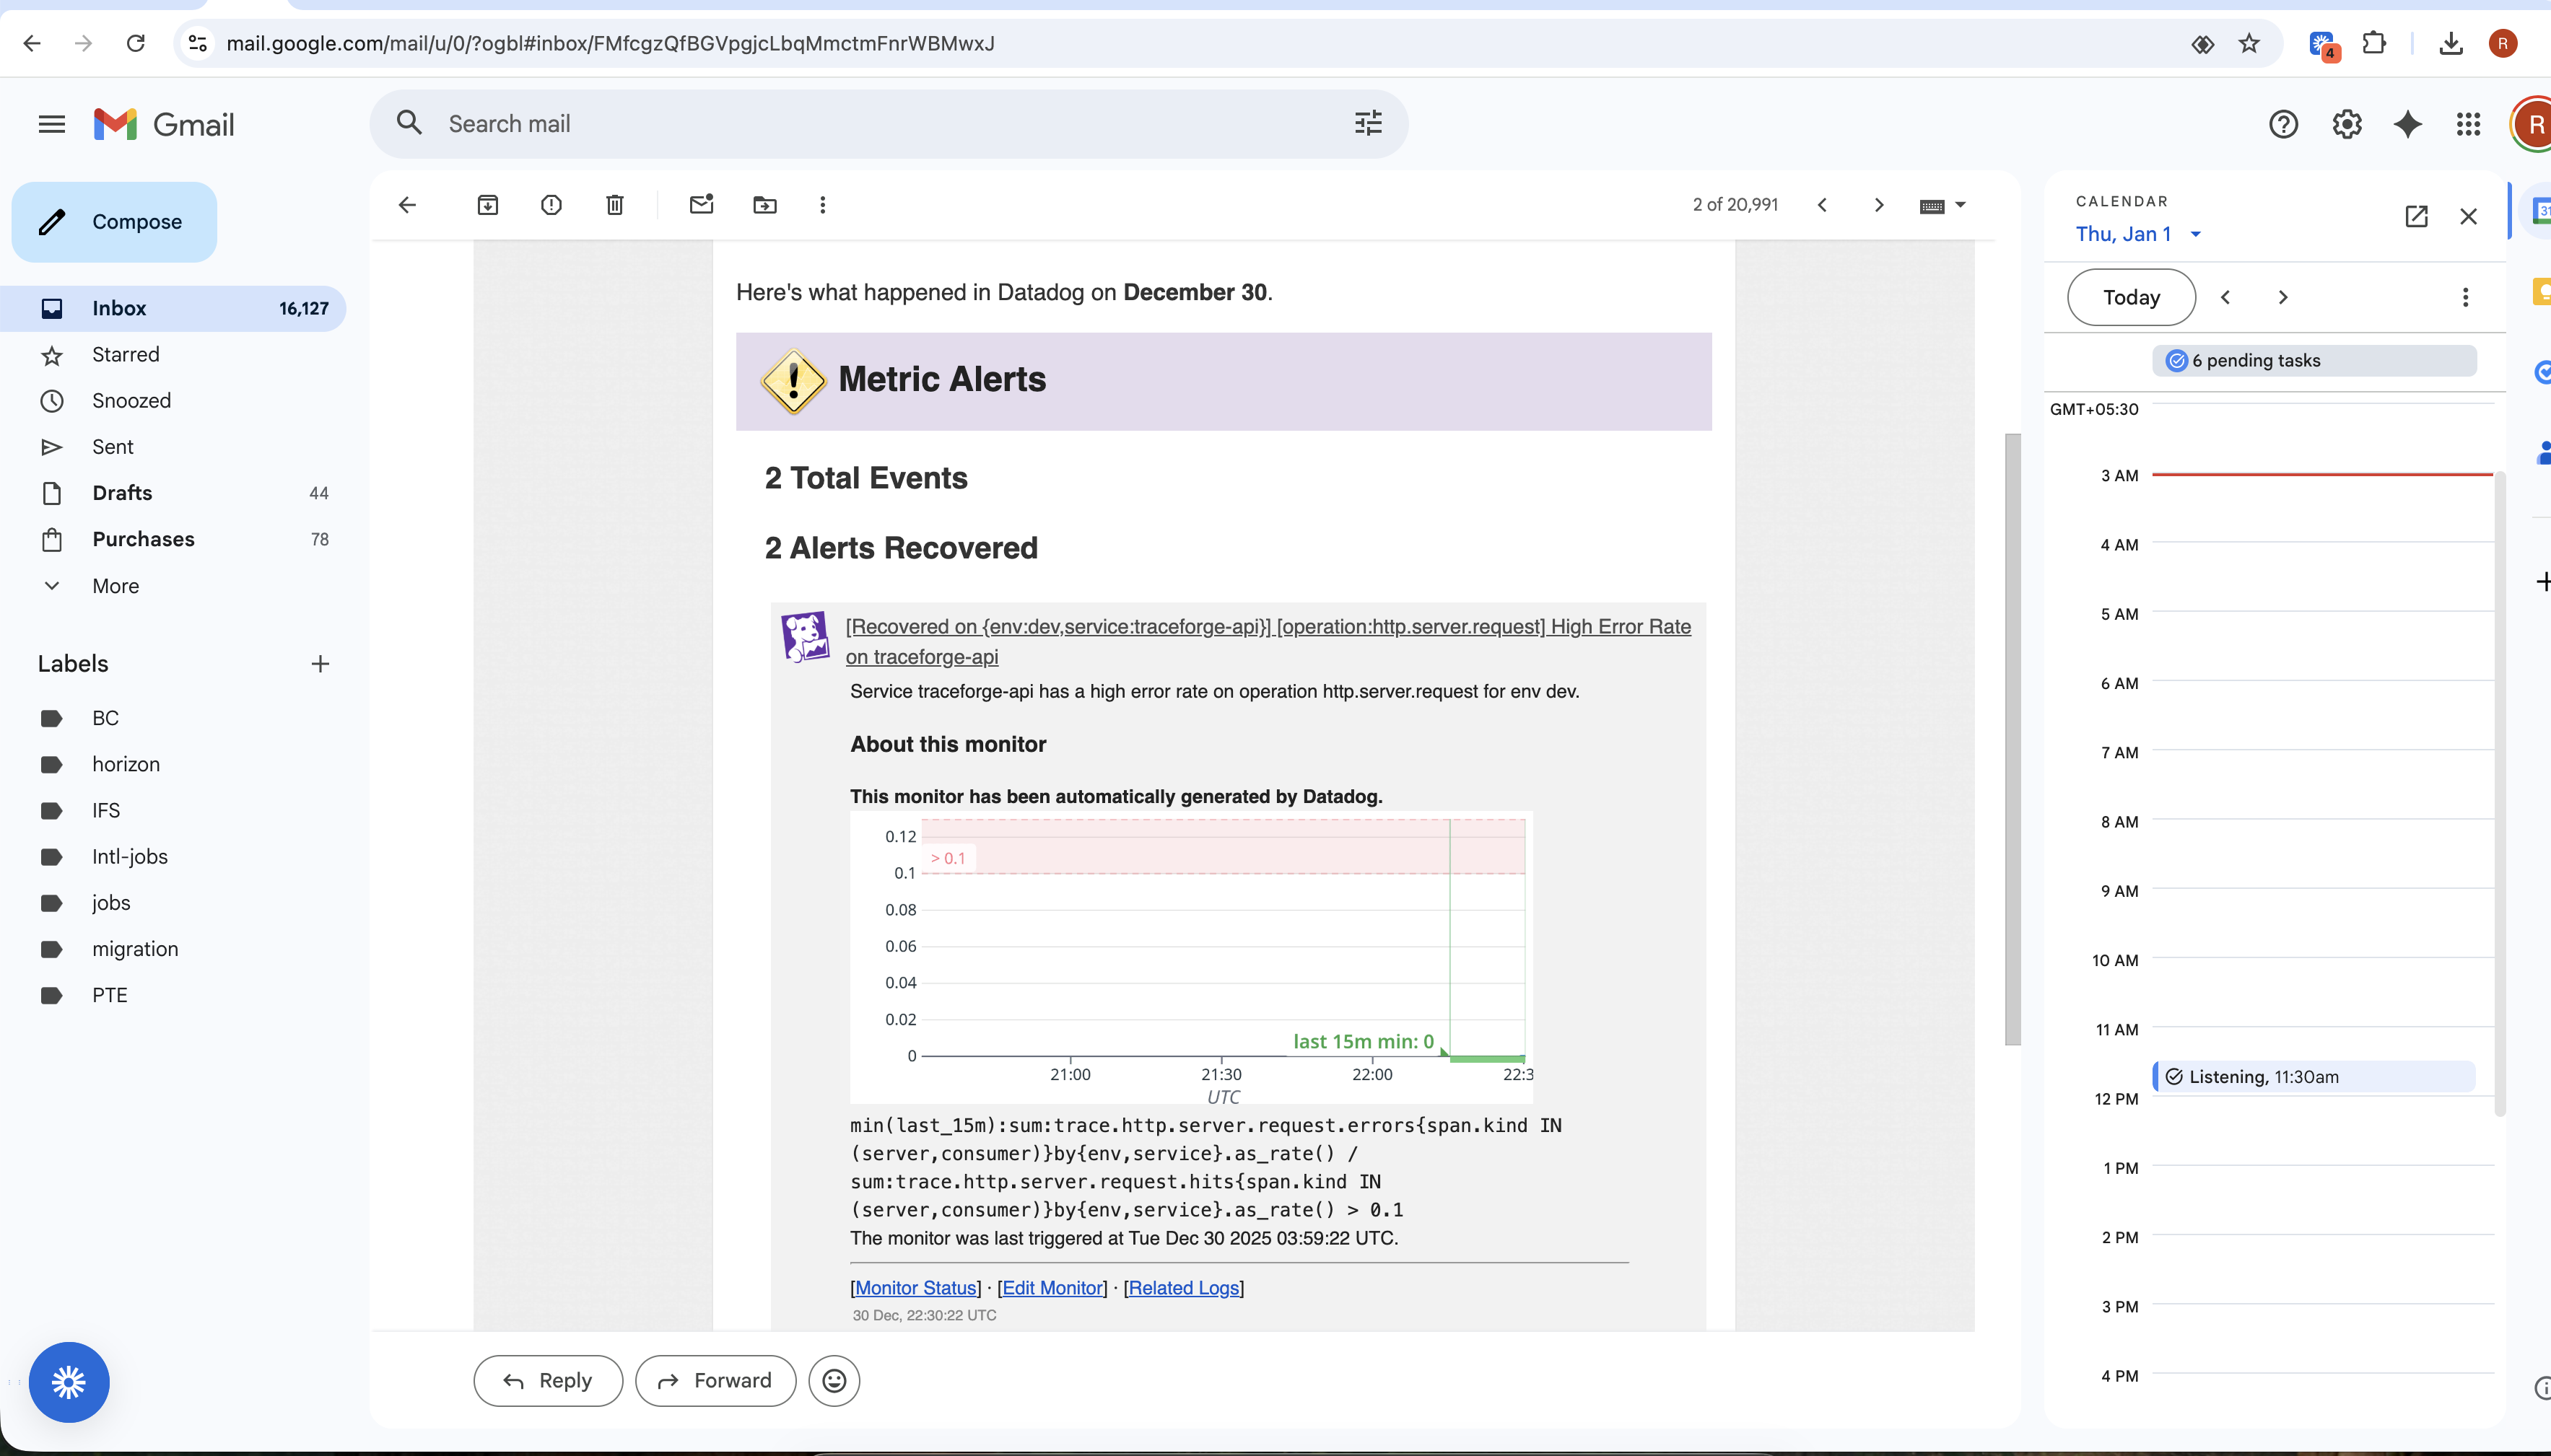Open Gmail settings gear
Viewport: 2551px width, 1456px height.
point(2346,124)
